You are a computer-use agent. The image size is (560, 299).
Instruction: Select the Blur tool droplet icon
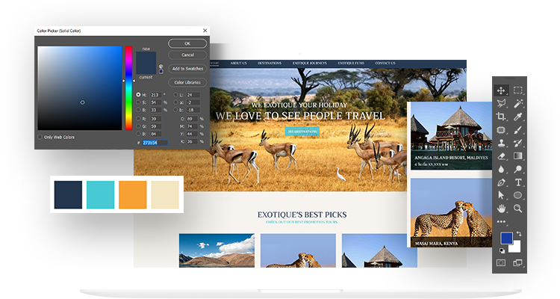[x=501, y=169]
